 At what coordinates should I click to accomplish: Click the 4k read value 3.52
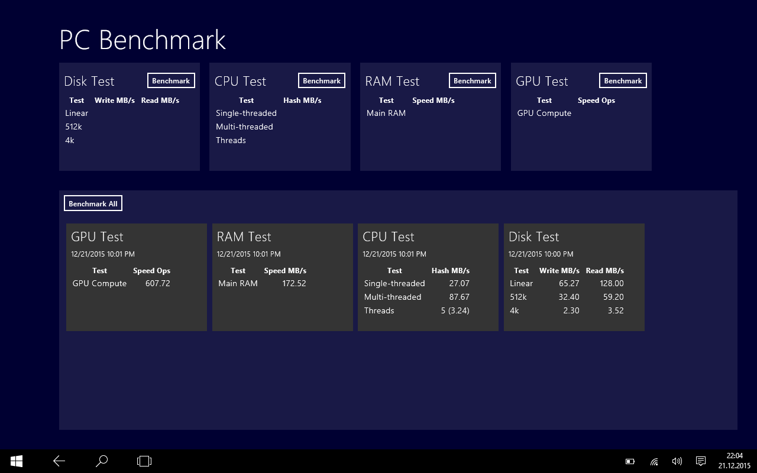coord(616,311)
